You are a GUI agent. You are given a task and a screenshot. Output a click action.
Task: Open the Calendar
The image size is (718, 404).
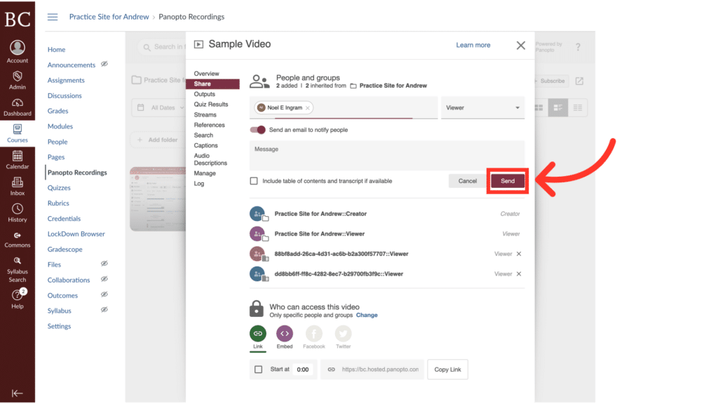18,160
